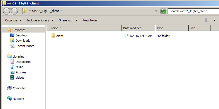Screen dimensions: 219x109
Task: Expand the address bar history dropdown
Action: coord(156,11)
